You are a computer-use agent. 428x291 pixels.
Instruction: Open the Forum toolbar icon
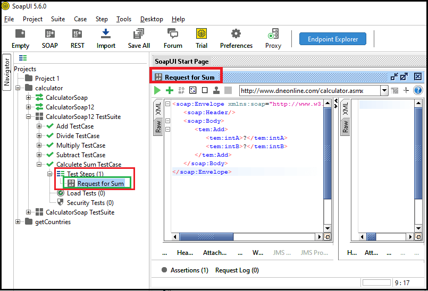(172, 34)
